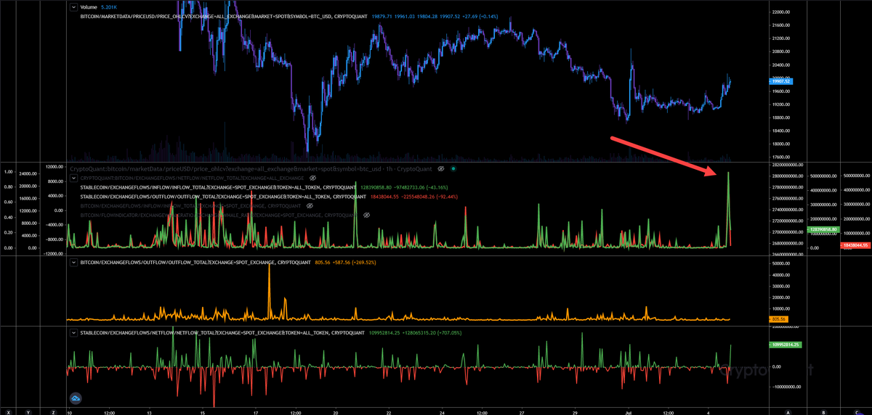Show the hidden WHALE_RATIO indicator
The height and width of the screenshot is (415, 872).
[366, 215]
